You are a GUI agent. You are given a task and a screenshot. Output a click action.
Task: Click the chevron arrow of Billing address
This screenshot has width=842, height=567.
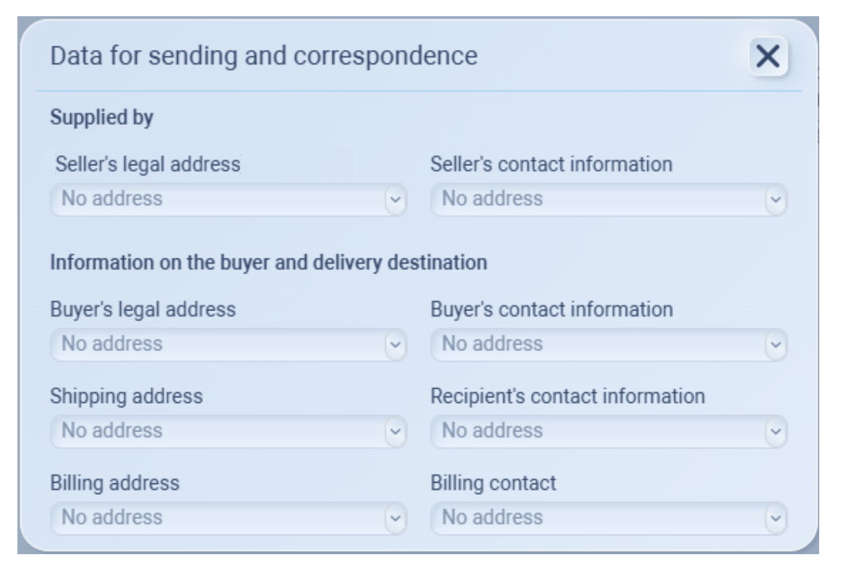click(x=396, y=518)
